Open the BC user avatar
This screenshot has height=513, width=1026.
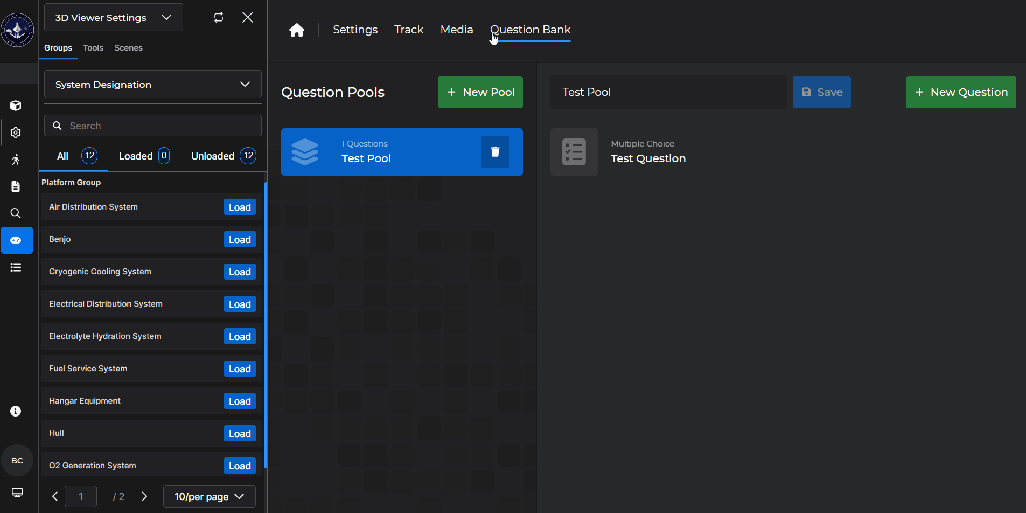coord(17,461)
